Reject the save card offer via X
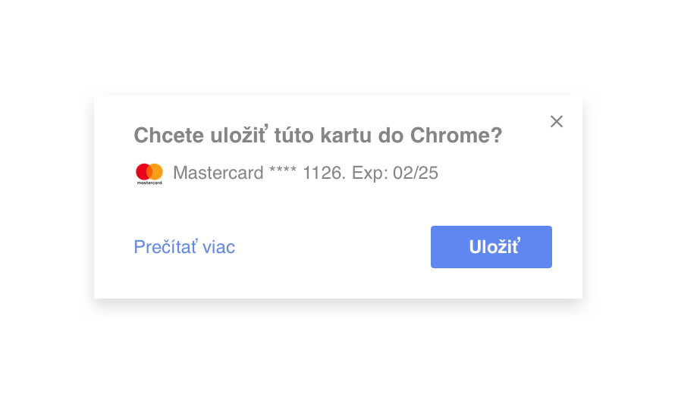 [557, 121]
